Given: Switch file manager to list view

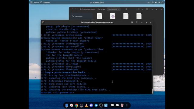Looking at the screenshot, I should tap(139, 9).
